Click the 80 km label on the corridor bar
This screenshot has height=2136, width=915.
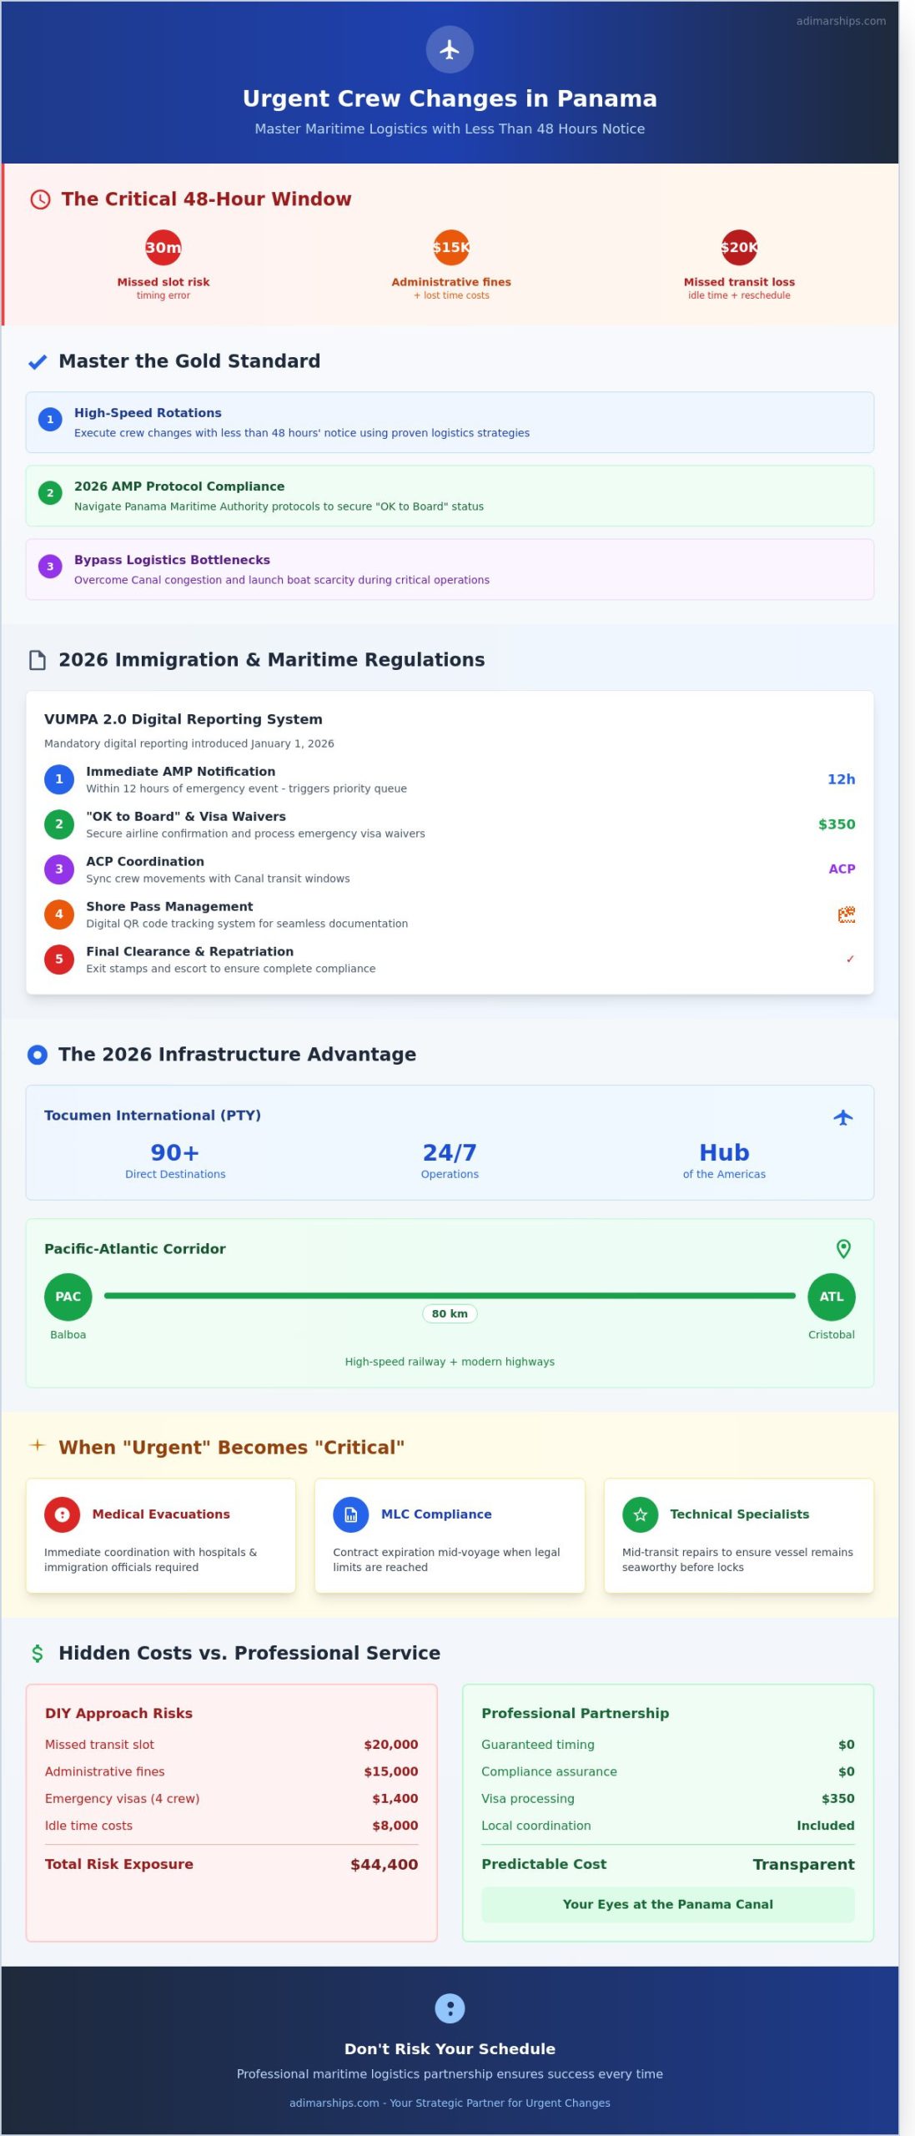point(450,1313)
